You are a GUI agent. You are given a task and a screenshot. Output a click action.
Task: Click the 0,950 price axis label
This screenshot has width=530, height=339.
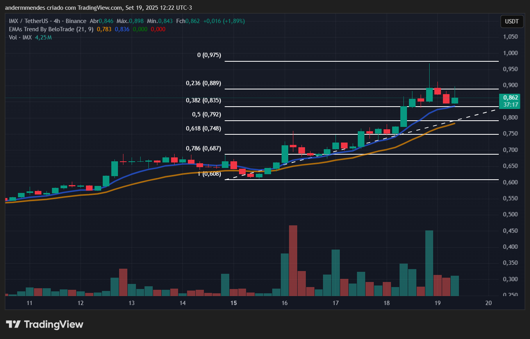[x=510, y=69]
